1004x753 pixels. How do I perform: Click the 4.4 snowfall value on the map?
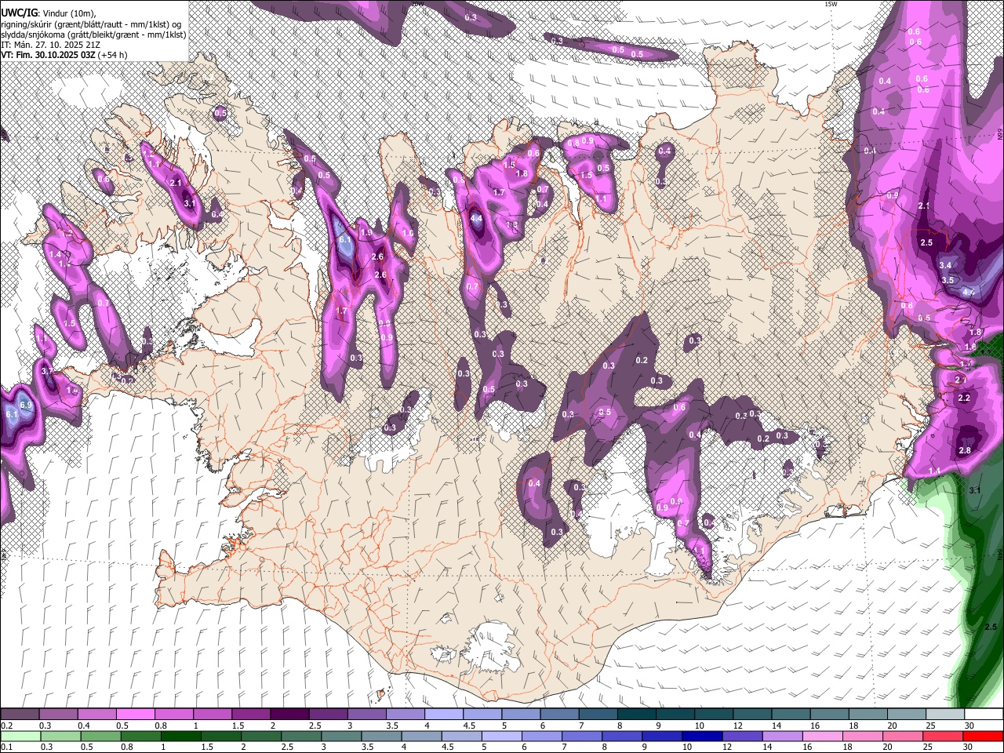pos(476,219)
